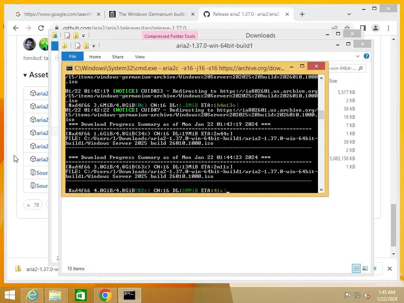The width and height of the screenshot is (404, 303).
Task: Open File Explorer from taskbar
Action: [55, 295]
